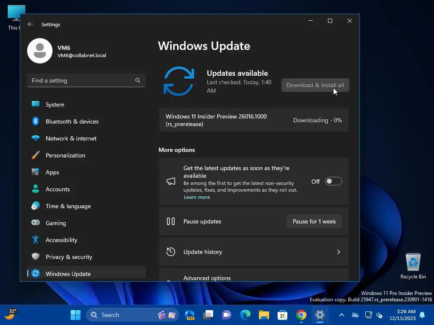Open System settings category
Viewport: 434px width, 325px height.
[86, 105]
